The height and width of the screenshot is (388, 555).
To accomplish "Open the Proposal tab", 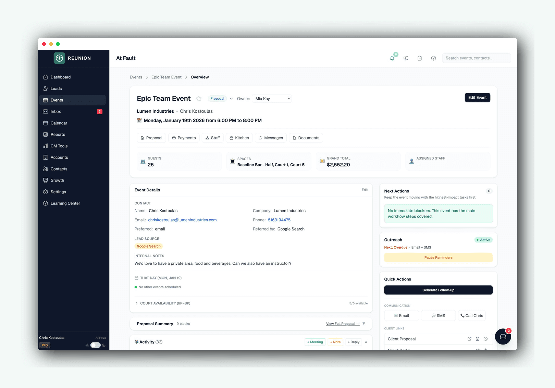I will tap(151, 138).
